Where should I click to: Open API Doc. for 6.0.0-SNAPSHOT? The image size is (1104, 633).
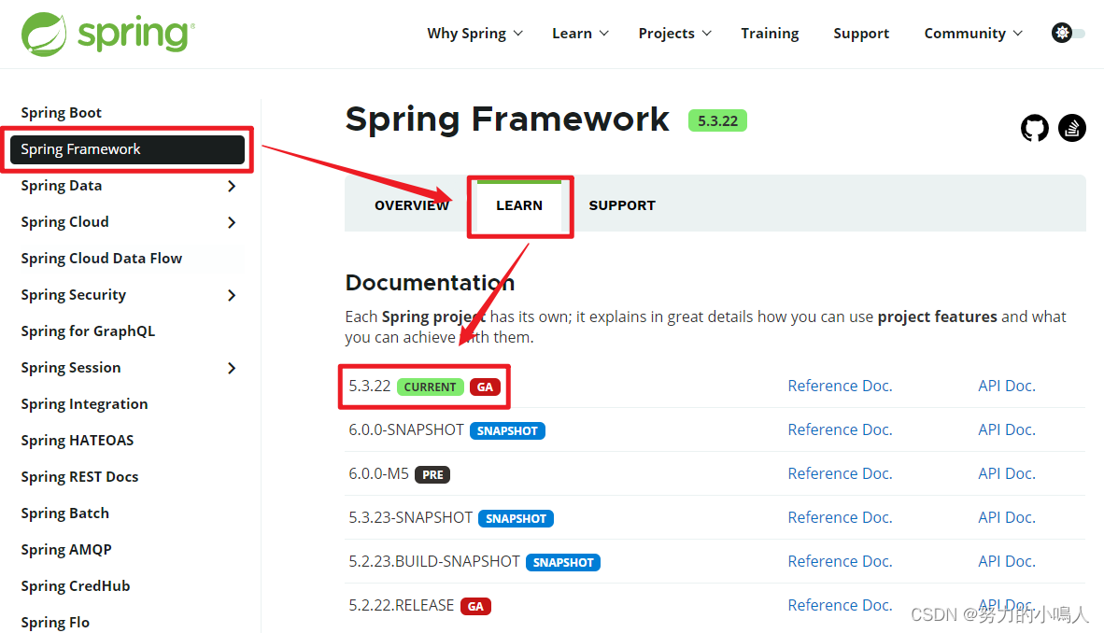coord(1007,429)
